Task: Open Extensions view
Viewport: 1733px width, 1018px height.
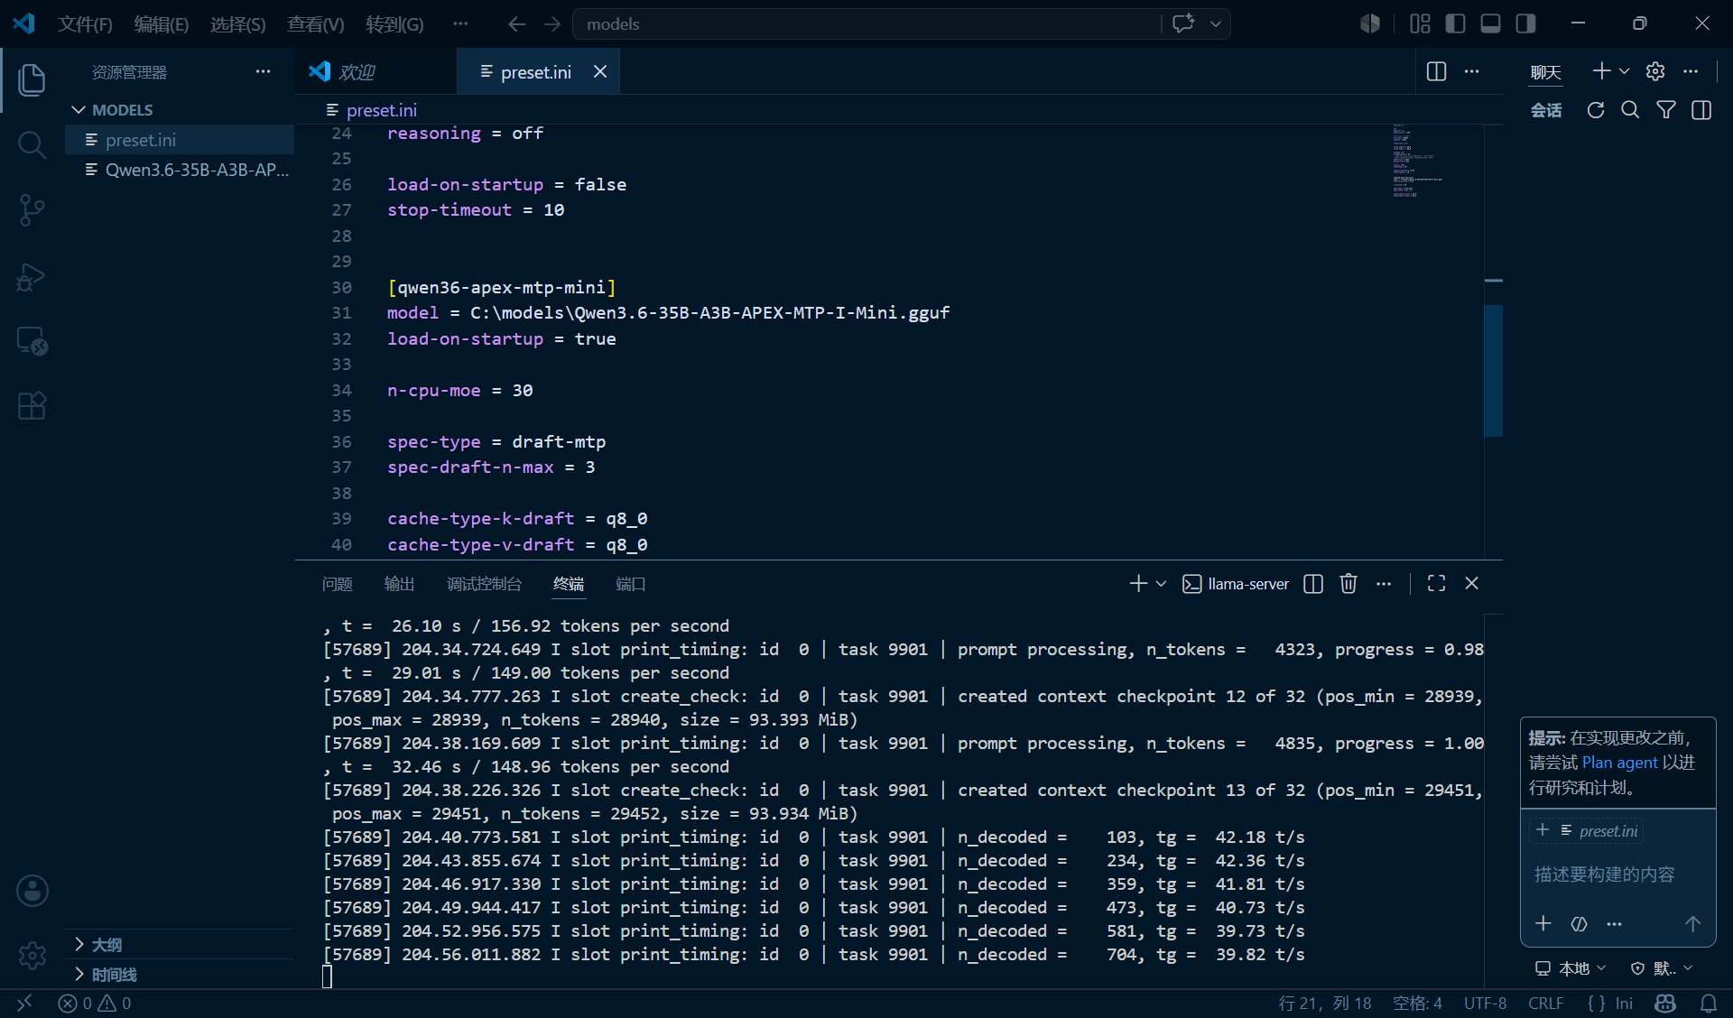Action: pos(32,406)
